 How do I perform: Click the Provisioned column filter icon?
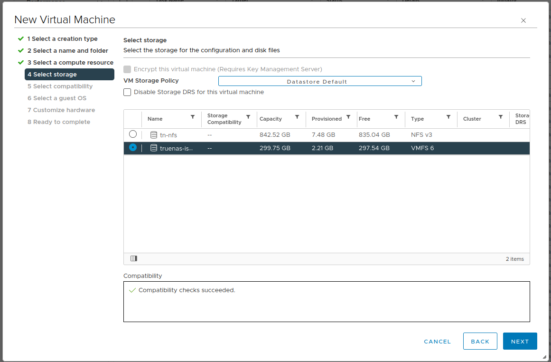click(x=348, y=117)
